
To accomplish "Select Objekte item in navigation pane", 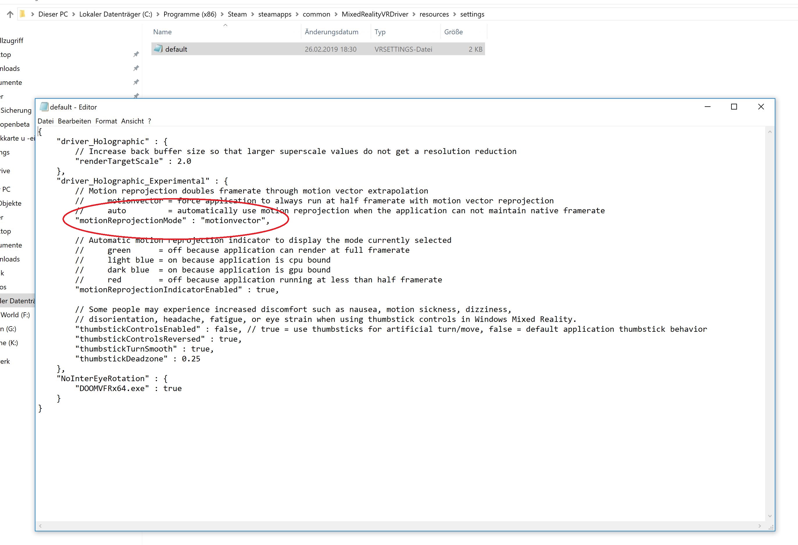I will click(11, 203).
